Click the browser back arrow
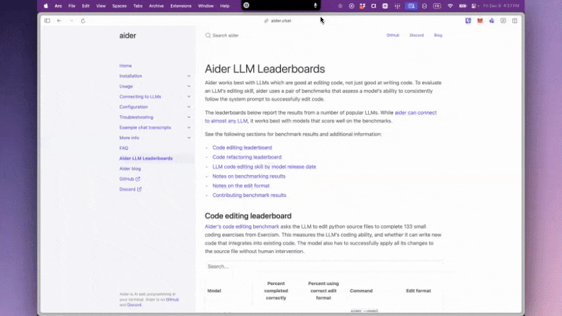Screen dimensions: 562x316 pyautogui.click(x=59, y=21)
